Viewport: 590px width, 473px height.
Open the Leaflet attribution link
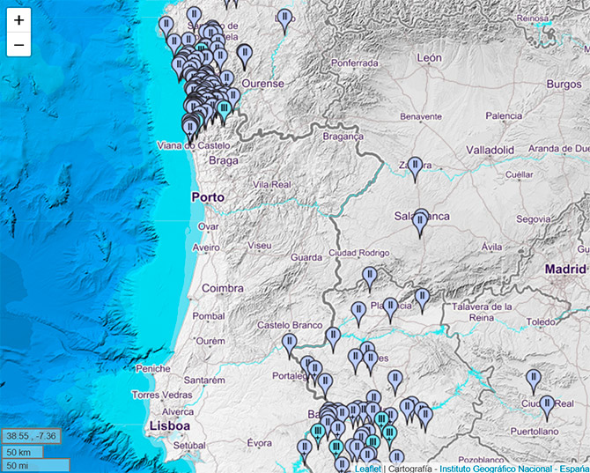point(366,467)
